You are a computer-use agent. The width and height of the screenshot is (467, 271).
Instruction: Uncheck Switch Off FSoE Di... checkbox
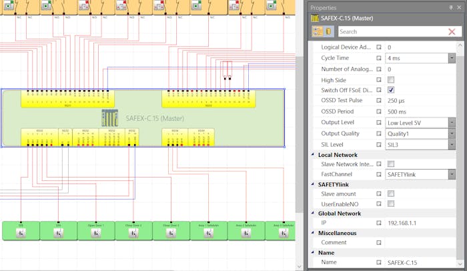[391, 90]
